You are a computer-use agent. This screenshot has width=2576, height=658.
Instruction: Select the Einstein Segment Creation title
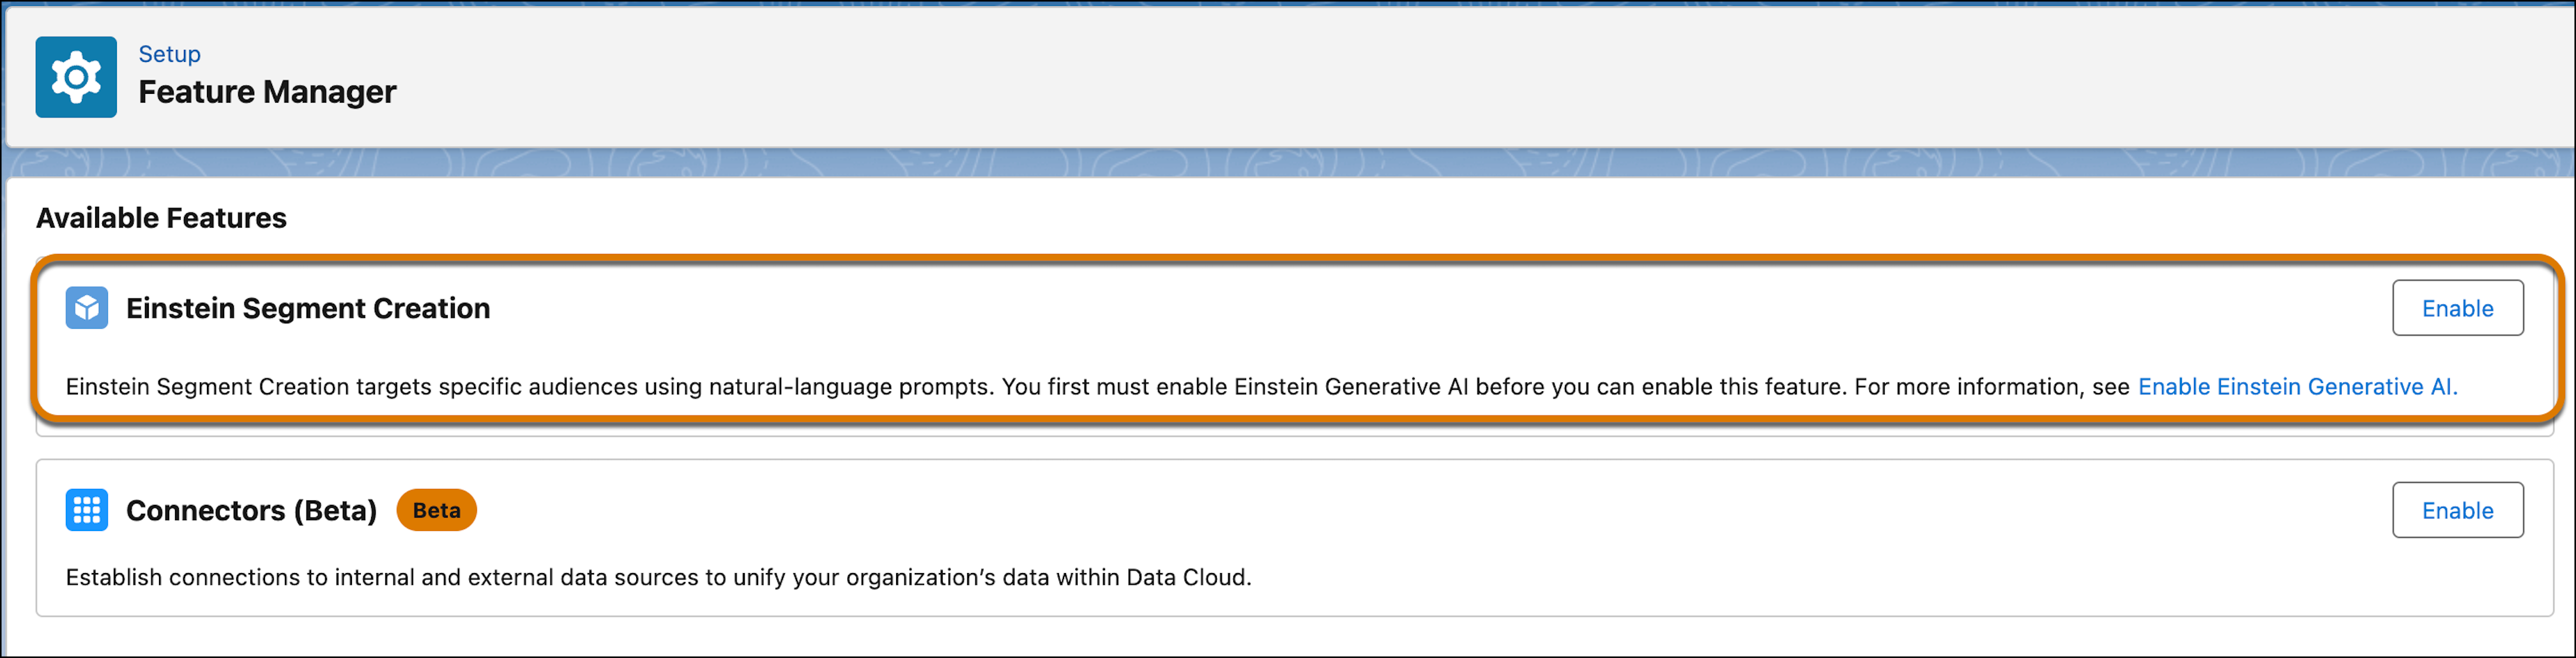308,308
